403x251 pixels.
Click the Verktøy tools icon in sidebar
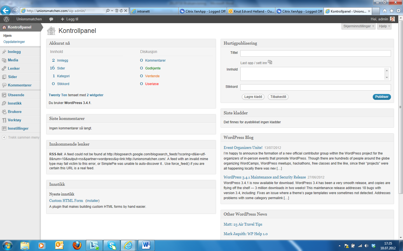click(x=4, y=120)
